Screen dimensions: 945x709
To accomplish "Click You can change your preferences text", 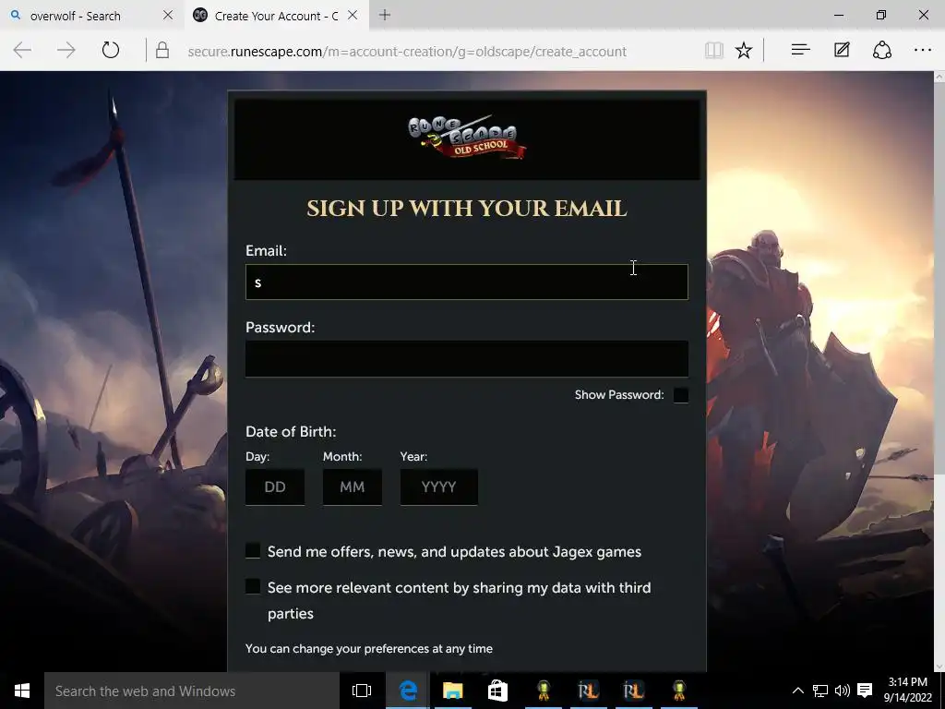I will 369,649.
